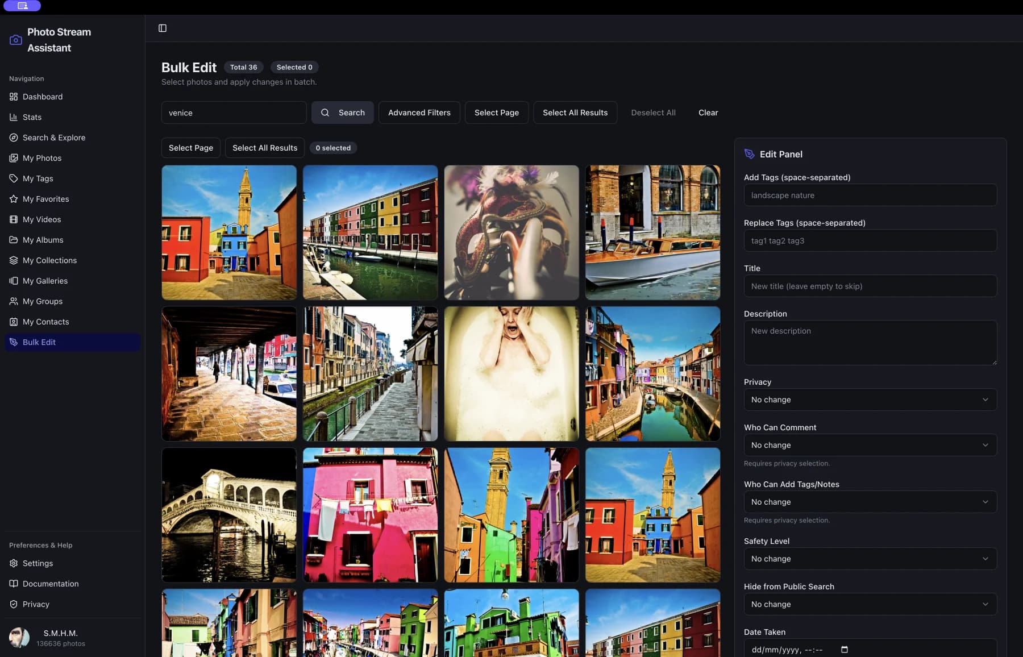Open the Privacy dropdown
This screenshot has width=1023, height=657.
pos(870,400)
